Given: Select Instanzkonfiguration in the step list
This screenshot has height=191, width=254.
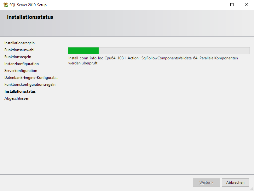Looking at the screenshot, I should point(21,64).
